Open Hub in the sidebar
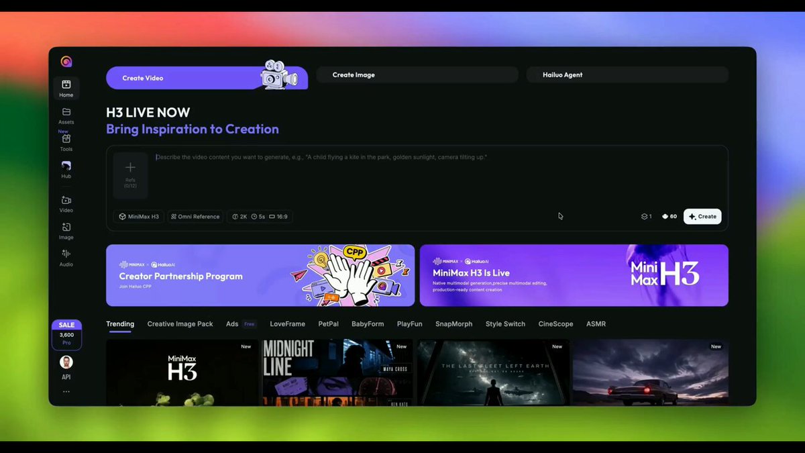 click(66, 169)
